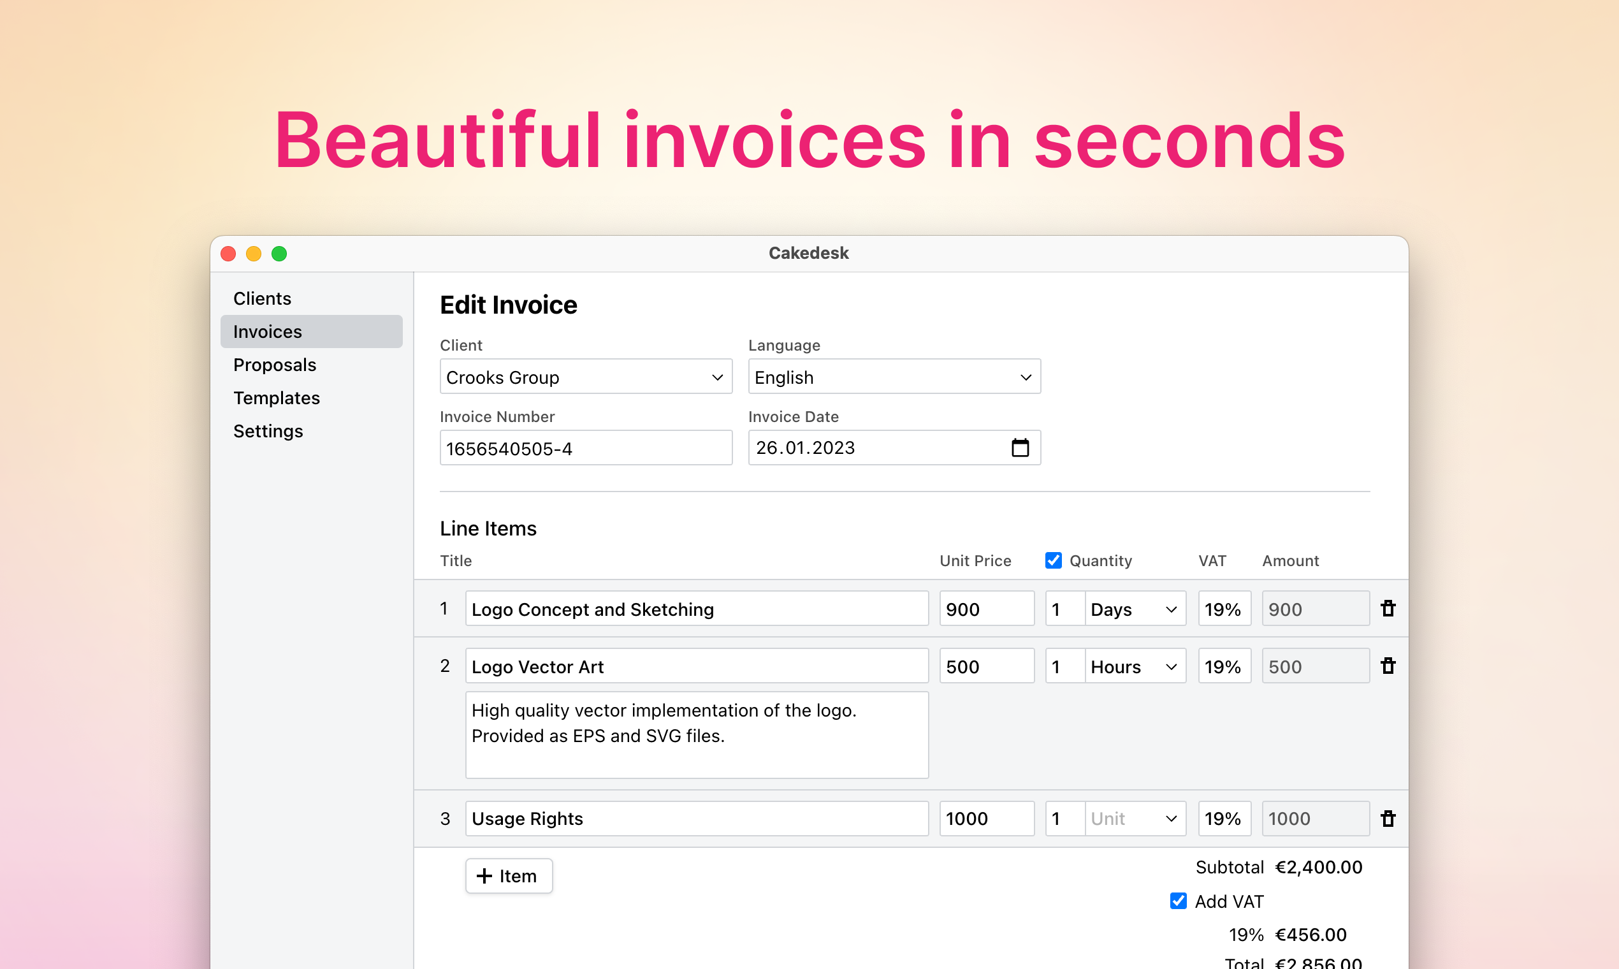The width and height of the screenshot is (1619, 969).
Task: Click the Logo Vector Art description text area
Action: coord(697,735)
